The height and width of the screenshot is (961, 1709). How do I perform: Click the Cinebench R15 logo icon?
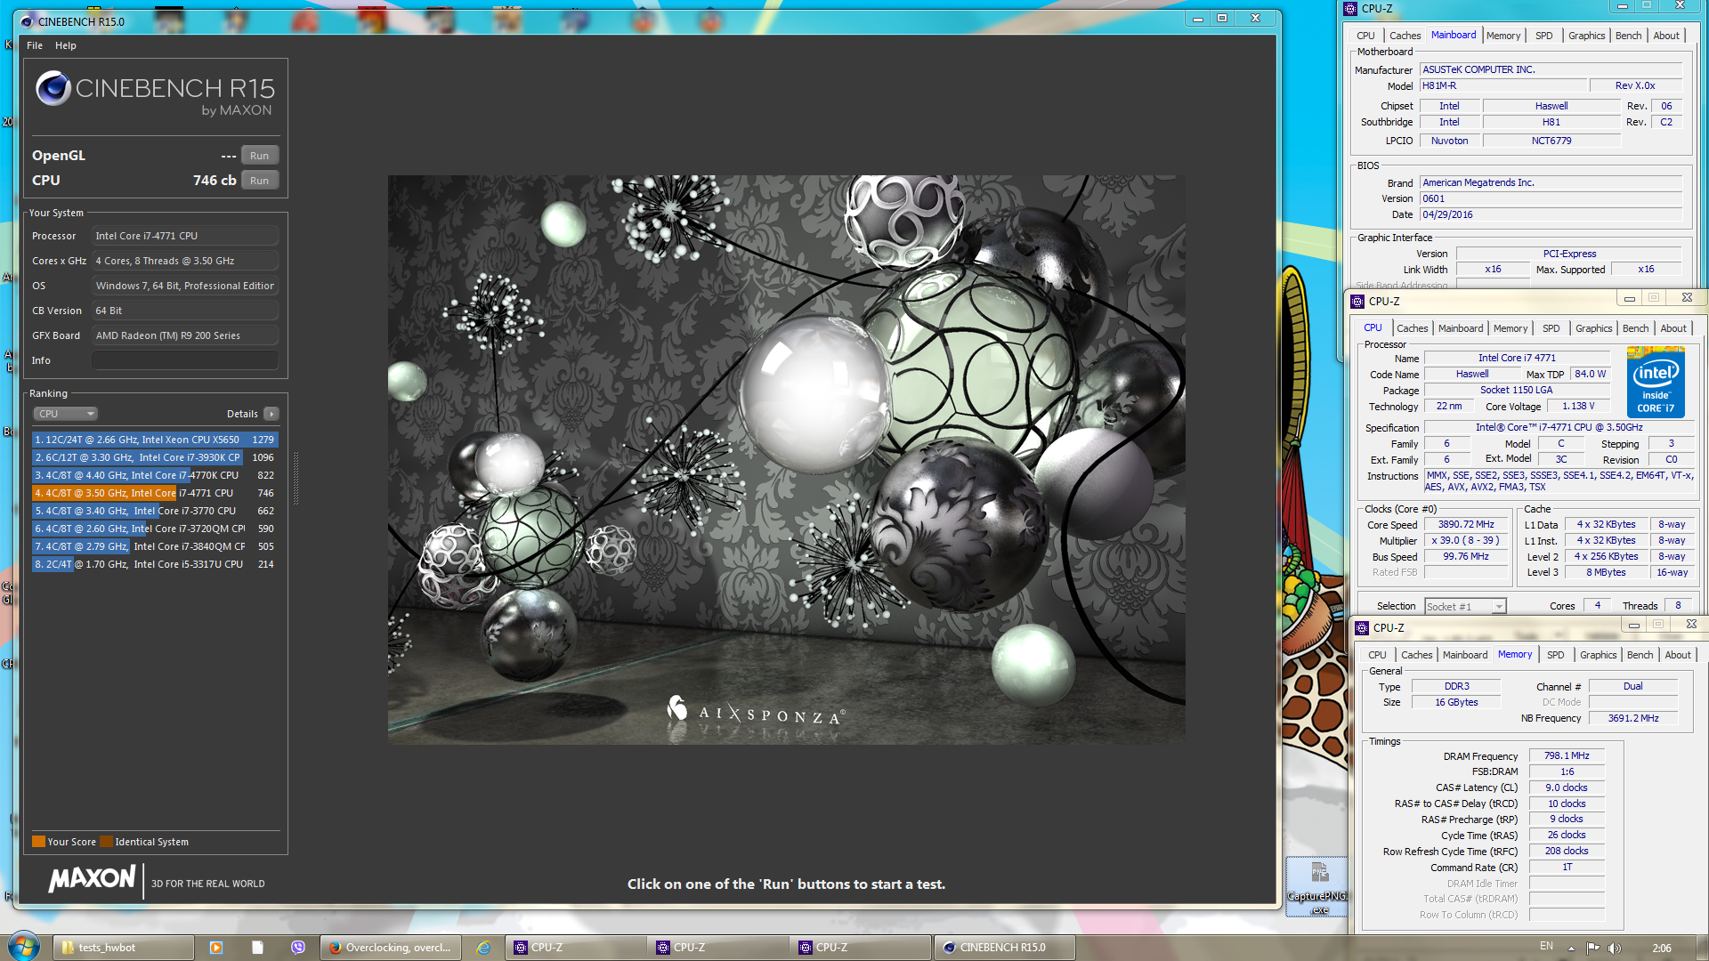53,88
